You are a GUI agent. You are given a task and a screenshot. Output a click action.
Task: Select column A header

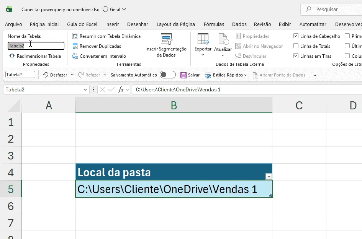click(49, 105)
